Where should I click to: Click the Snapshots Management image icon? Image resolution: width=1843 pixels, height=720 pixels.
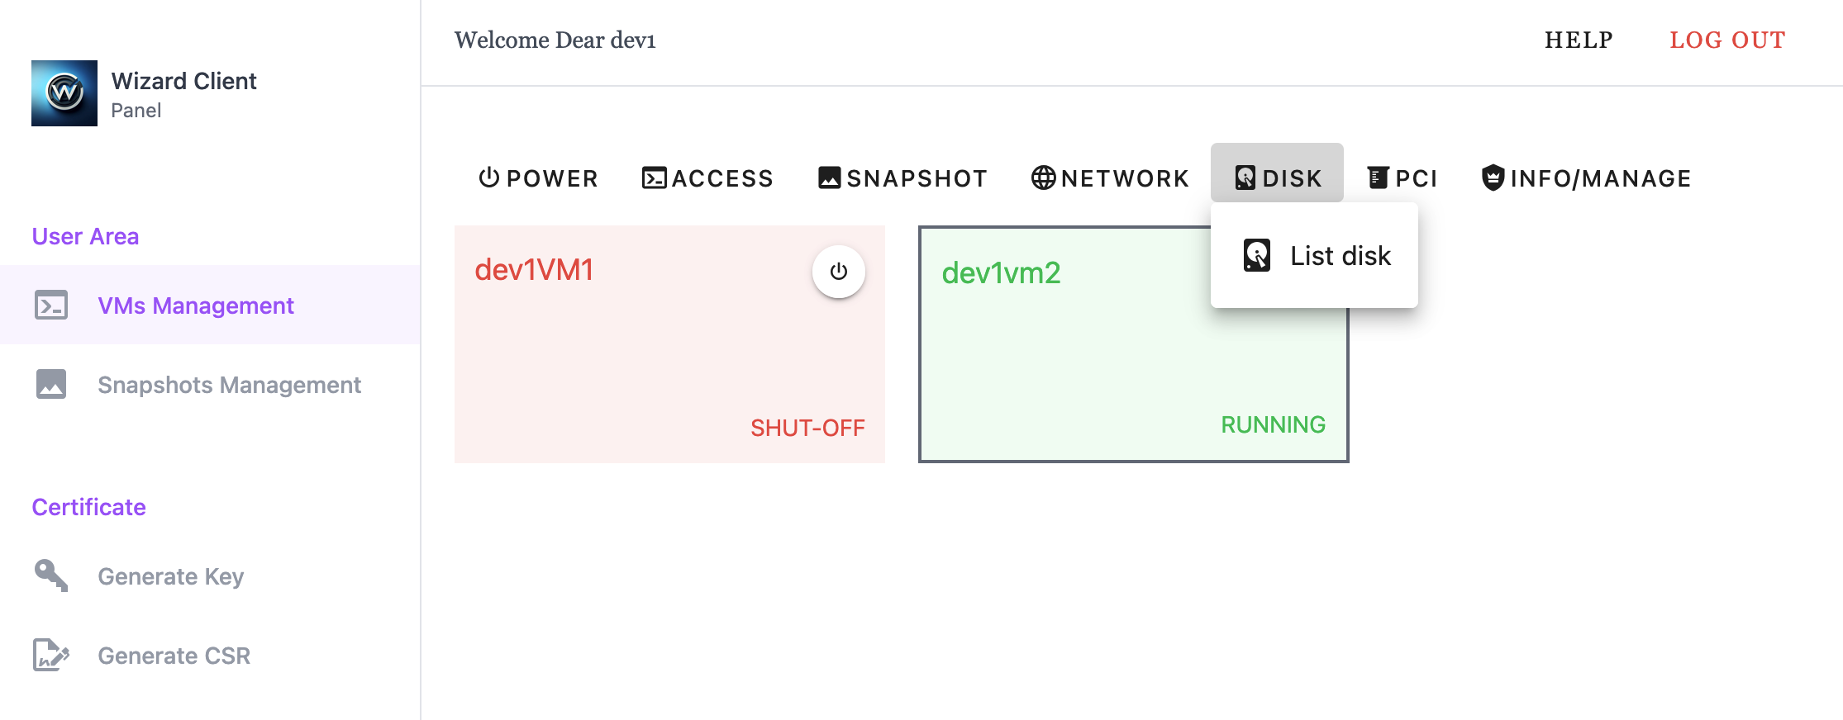51,385
